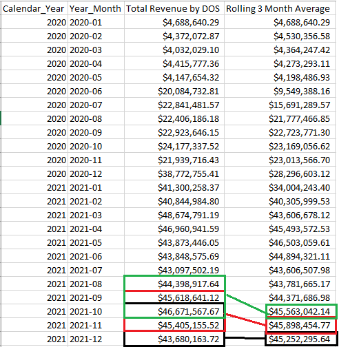
Task: Click revenue cell $48,674,791.19
Action: (174, 215)
